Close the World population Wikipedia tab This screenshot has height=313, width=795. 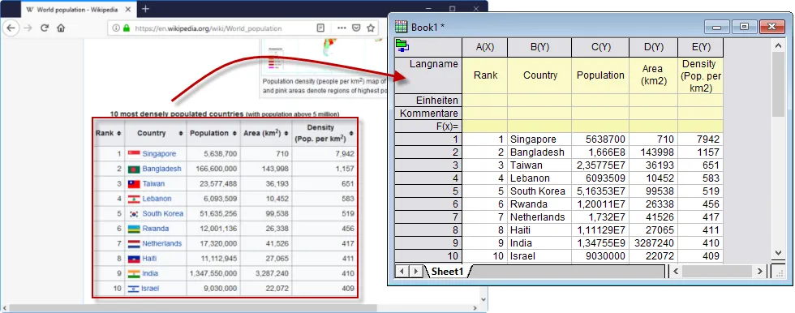127,9
